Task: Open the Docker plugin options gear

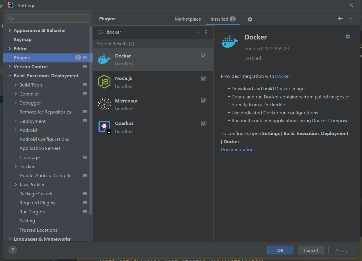Action: pos(348,37)
